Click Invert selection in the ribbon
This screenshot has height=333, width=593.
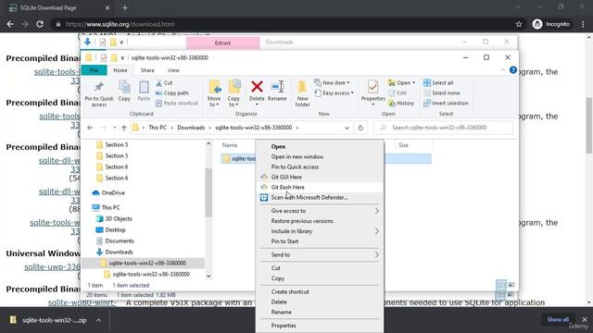click(x=446, y=103)
